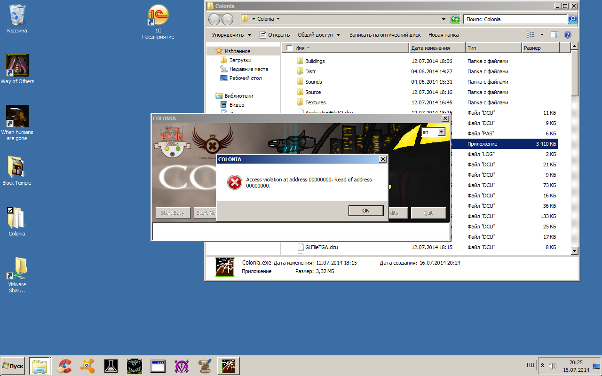Open Way of Others desktop shortcut

point(17,70)
